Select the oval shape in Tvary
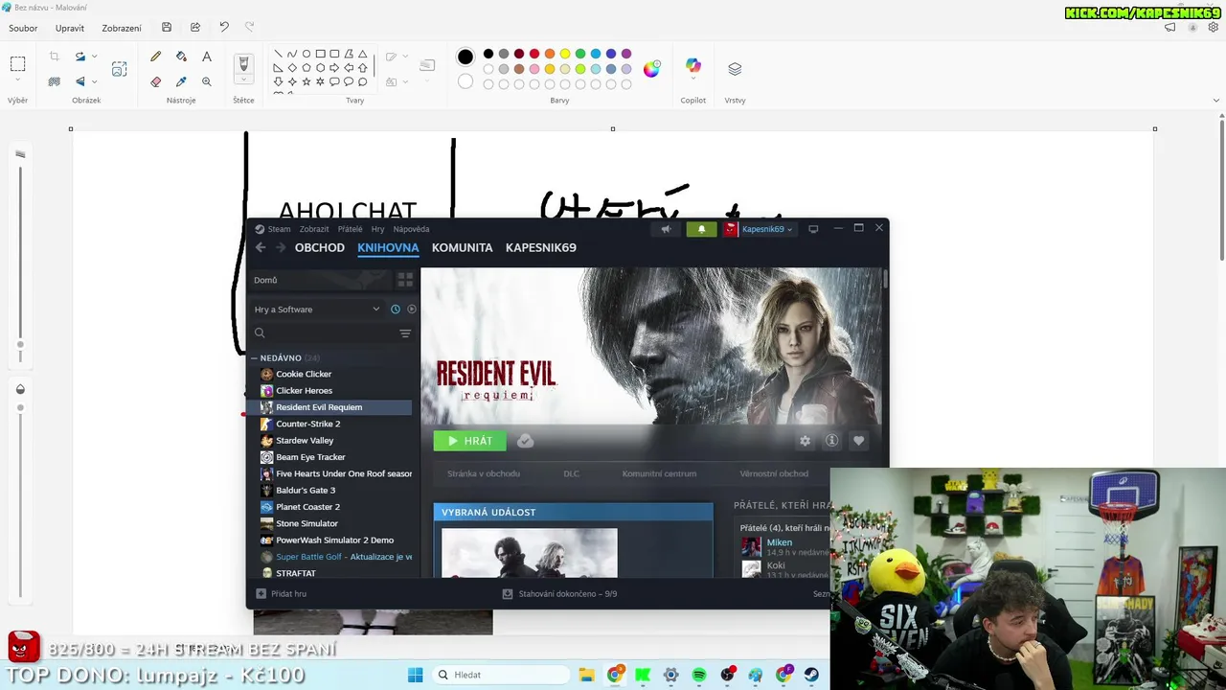The height and width of the screenshot is (690, 1226). [306, 54]
